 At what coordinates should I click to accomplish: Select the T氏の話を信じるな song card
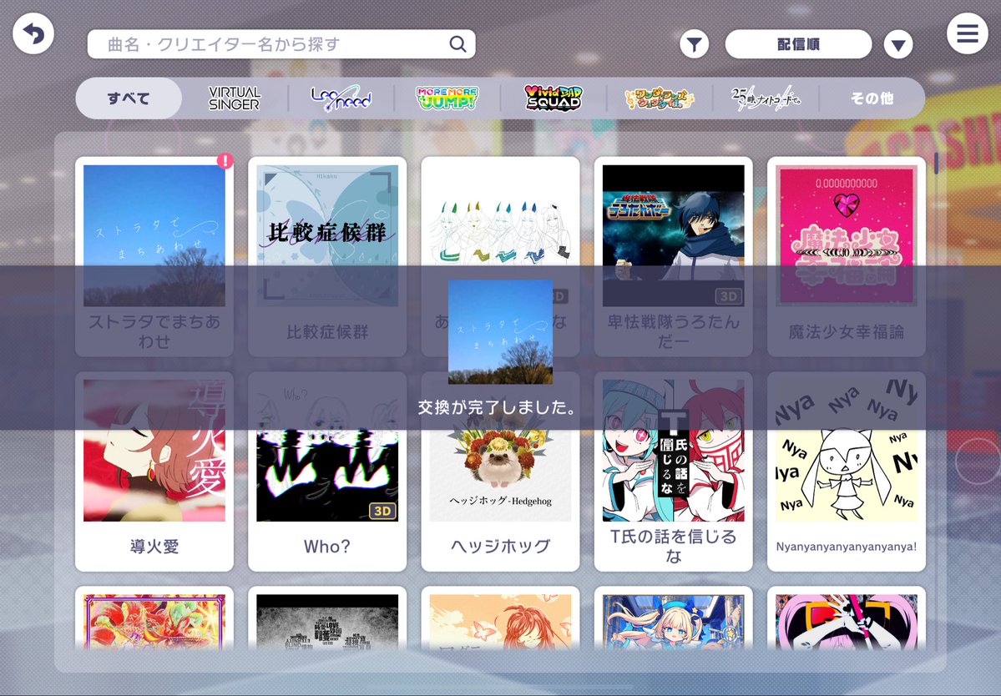tap(674, 472)
